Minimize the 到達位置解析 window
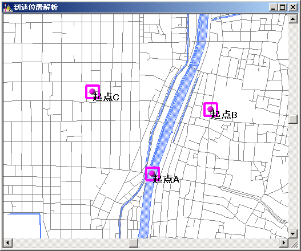This screenshot has width=301, height=251. click(274, 7)
